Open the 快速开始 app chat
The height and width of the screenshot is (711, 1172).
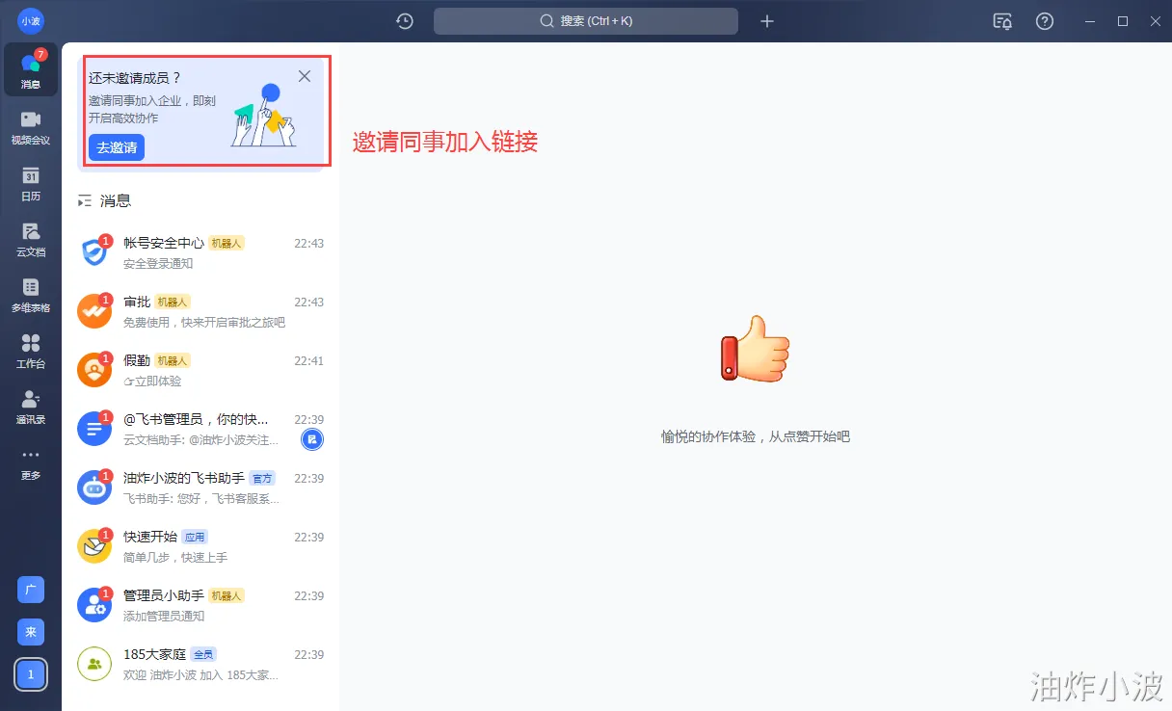pyautogui.click(x=200, y=546)
